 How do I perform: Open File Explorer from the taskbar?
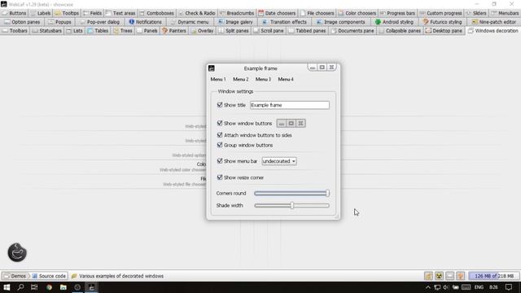(x=63, y=287)
